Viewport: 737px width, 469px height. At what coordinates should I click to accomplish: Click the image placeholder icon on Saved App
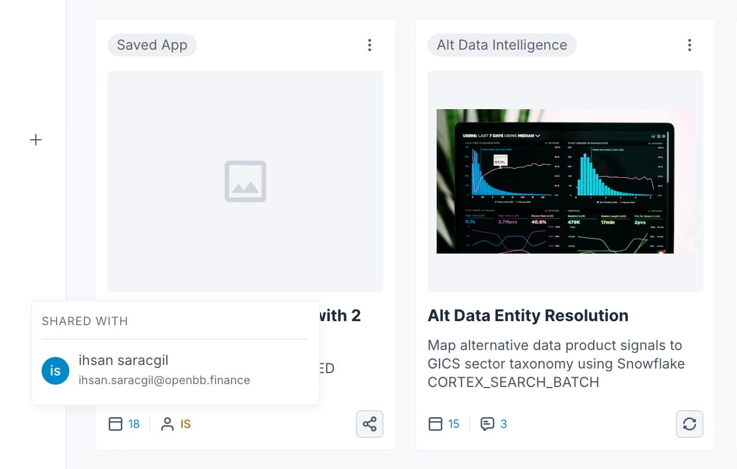click(245, 181)
